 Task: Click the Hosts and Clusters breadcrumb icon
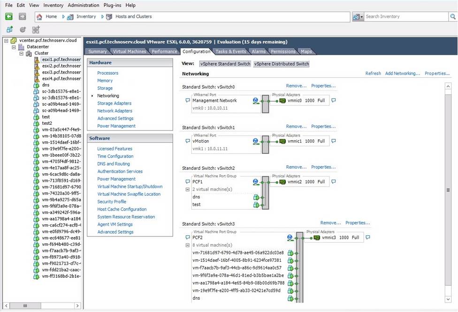pyautogui.click(x=109, y=17)
